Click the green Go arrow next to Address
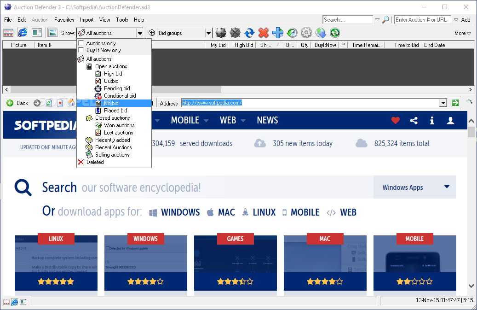The width and height of the screenshot is (477, 310). coord(455,103)
